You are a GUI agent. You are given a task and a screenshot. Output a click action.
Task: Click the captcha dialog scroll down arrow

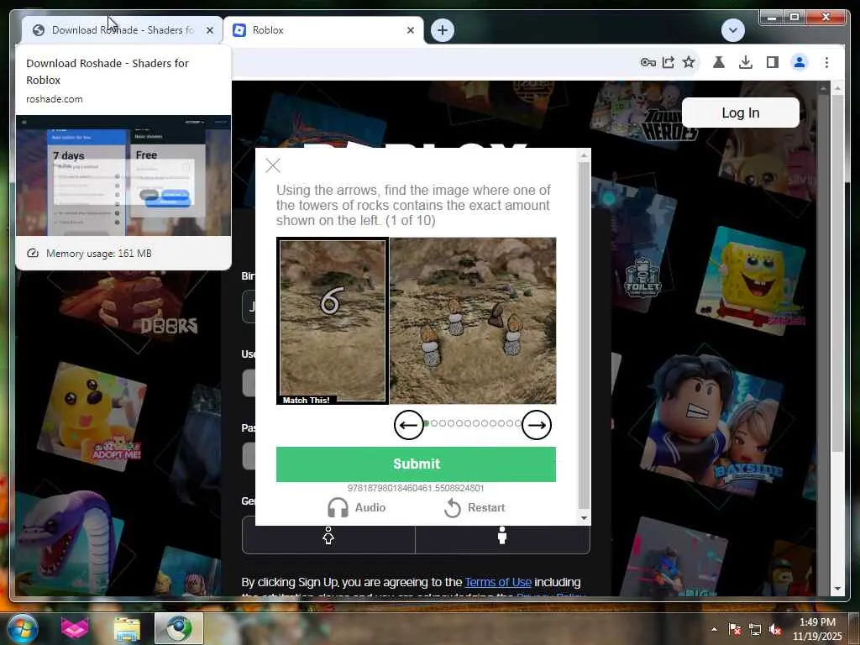585,517
